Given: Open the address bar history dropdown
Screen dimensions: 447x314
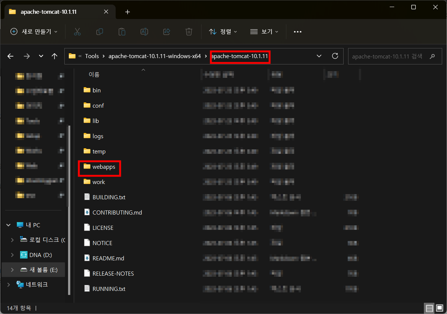Looking at the screenshot, I should (x=319, y=56).
